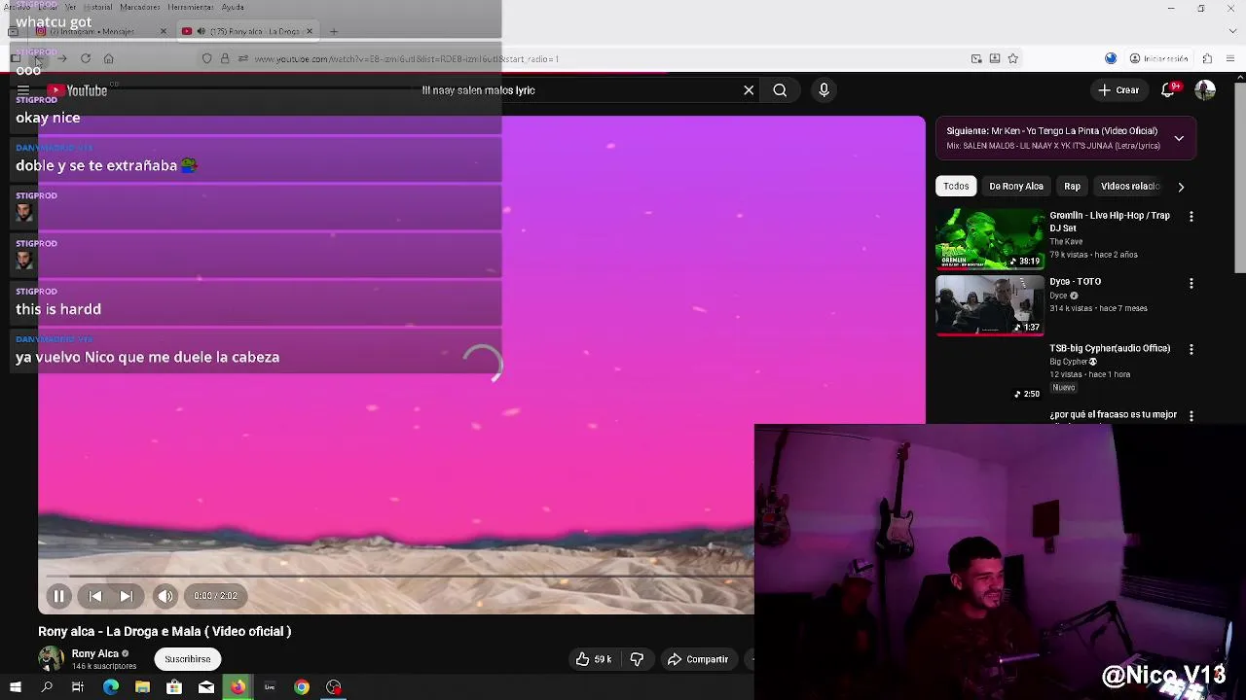Screen dimensions: 1246x700
Task: Open options menu for Dyce - TOTO video
Action: [1191, 283]
